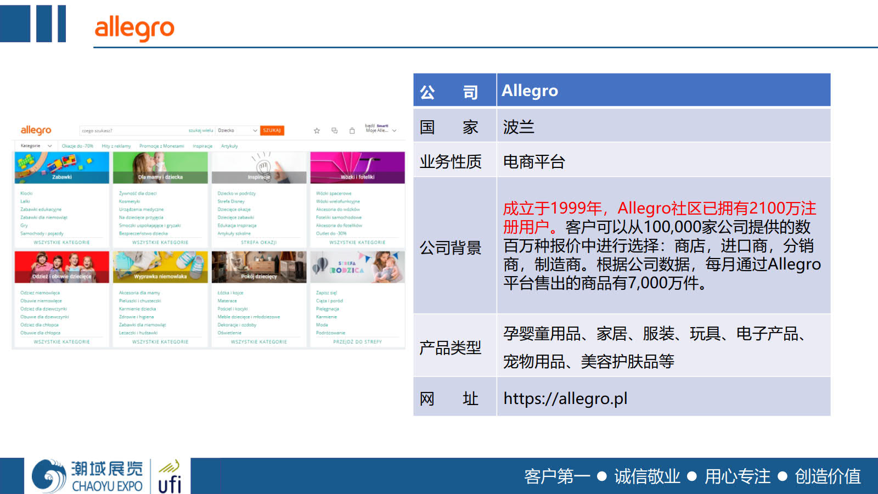Click 'WSZYSTKIE KATEGORIE' under 'Wózki i foteliki'
878x494 pixels.
tap(358, 242)
